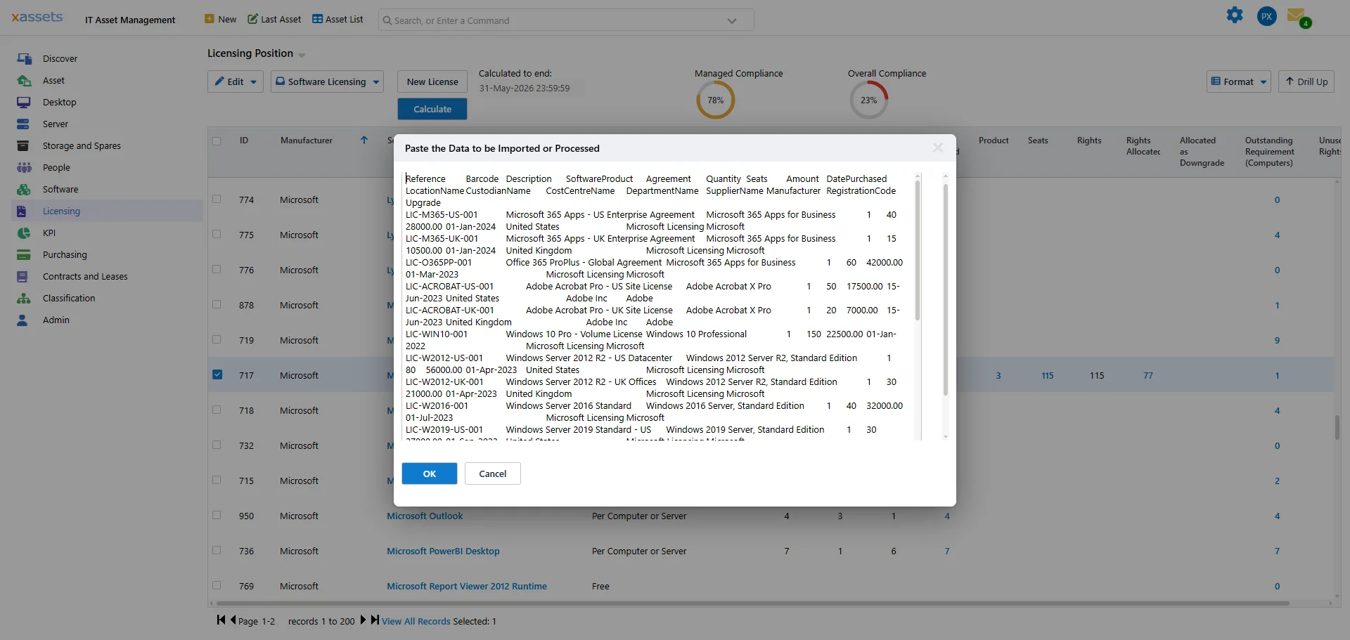Check the row 719 checkbox
Image resolution: width=1350 pixels, height=640 pixels.
tap(217, 340)
